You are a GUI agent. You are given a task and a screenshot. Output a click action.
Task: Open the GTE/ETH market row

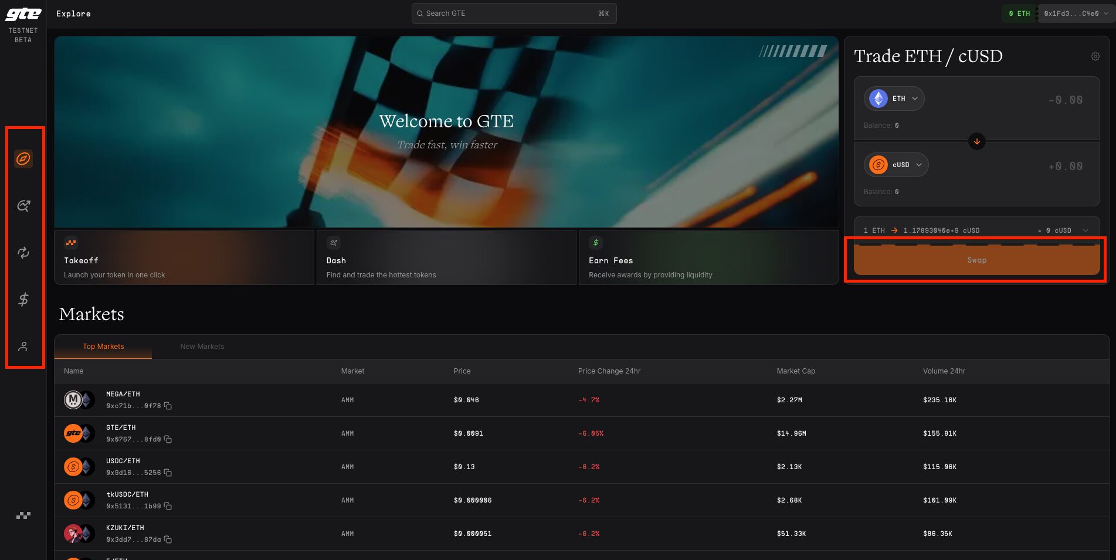point(582,433)
